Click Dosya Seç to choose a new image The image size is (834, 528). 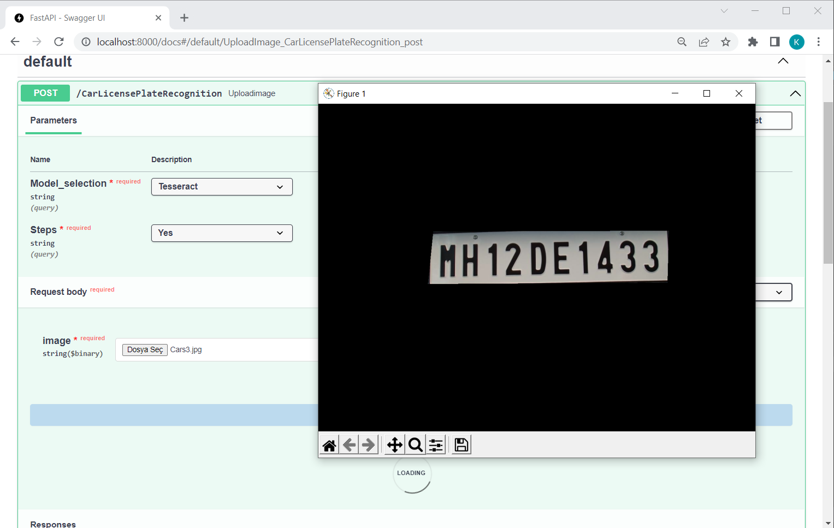[x=144, y=349]
